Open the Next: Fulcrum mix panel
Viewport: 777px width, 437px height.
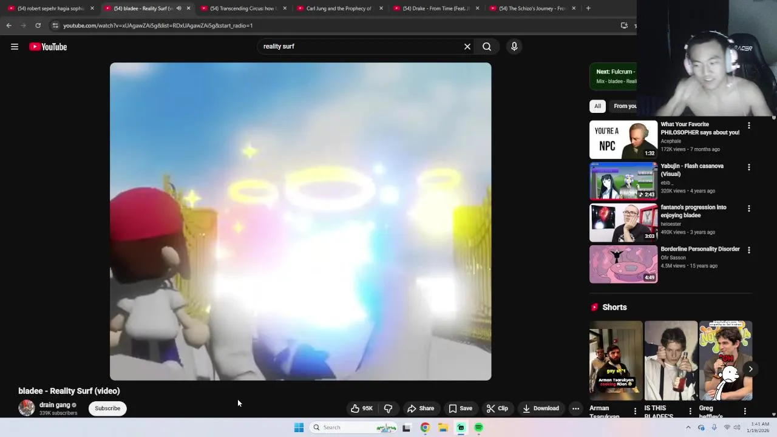click(x=613, y=76)
